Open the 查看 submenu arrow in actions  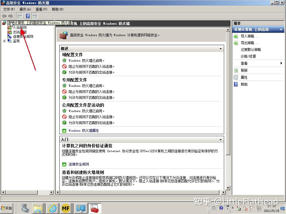tap(281, 63)
